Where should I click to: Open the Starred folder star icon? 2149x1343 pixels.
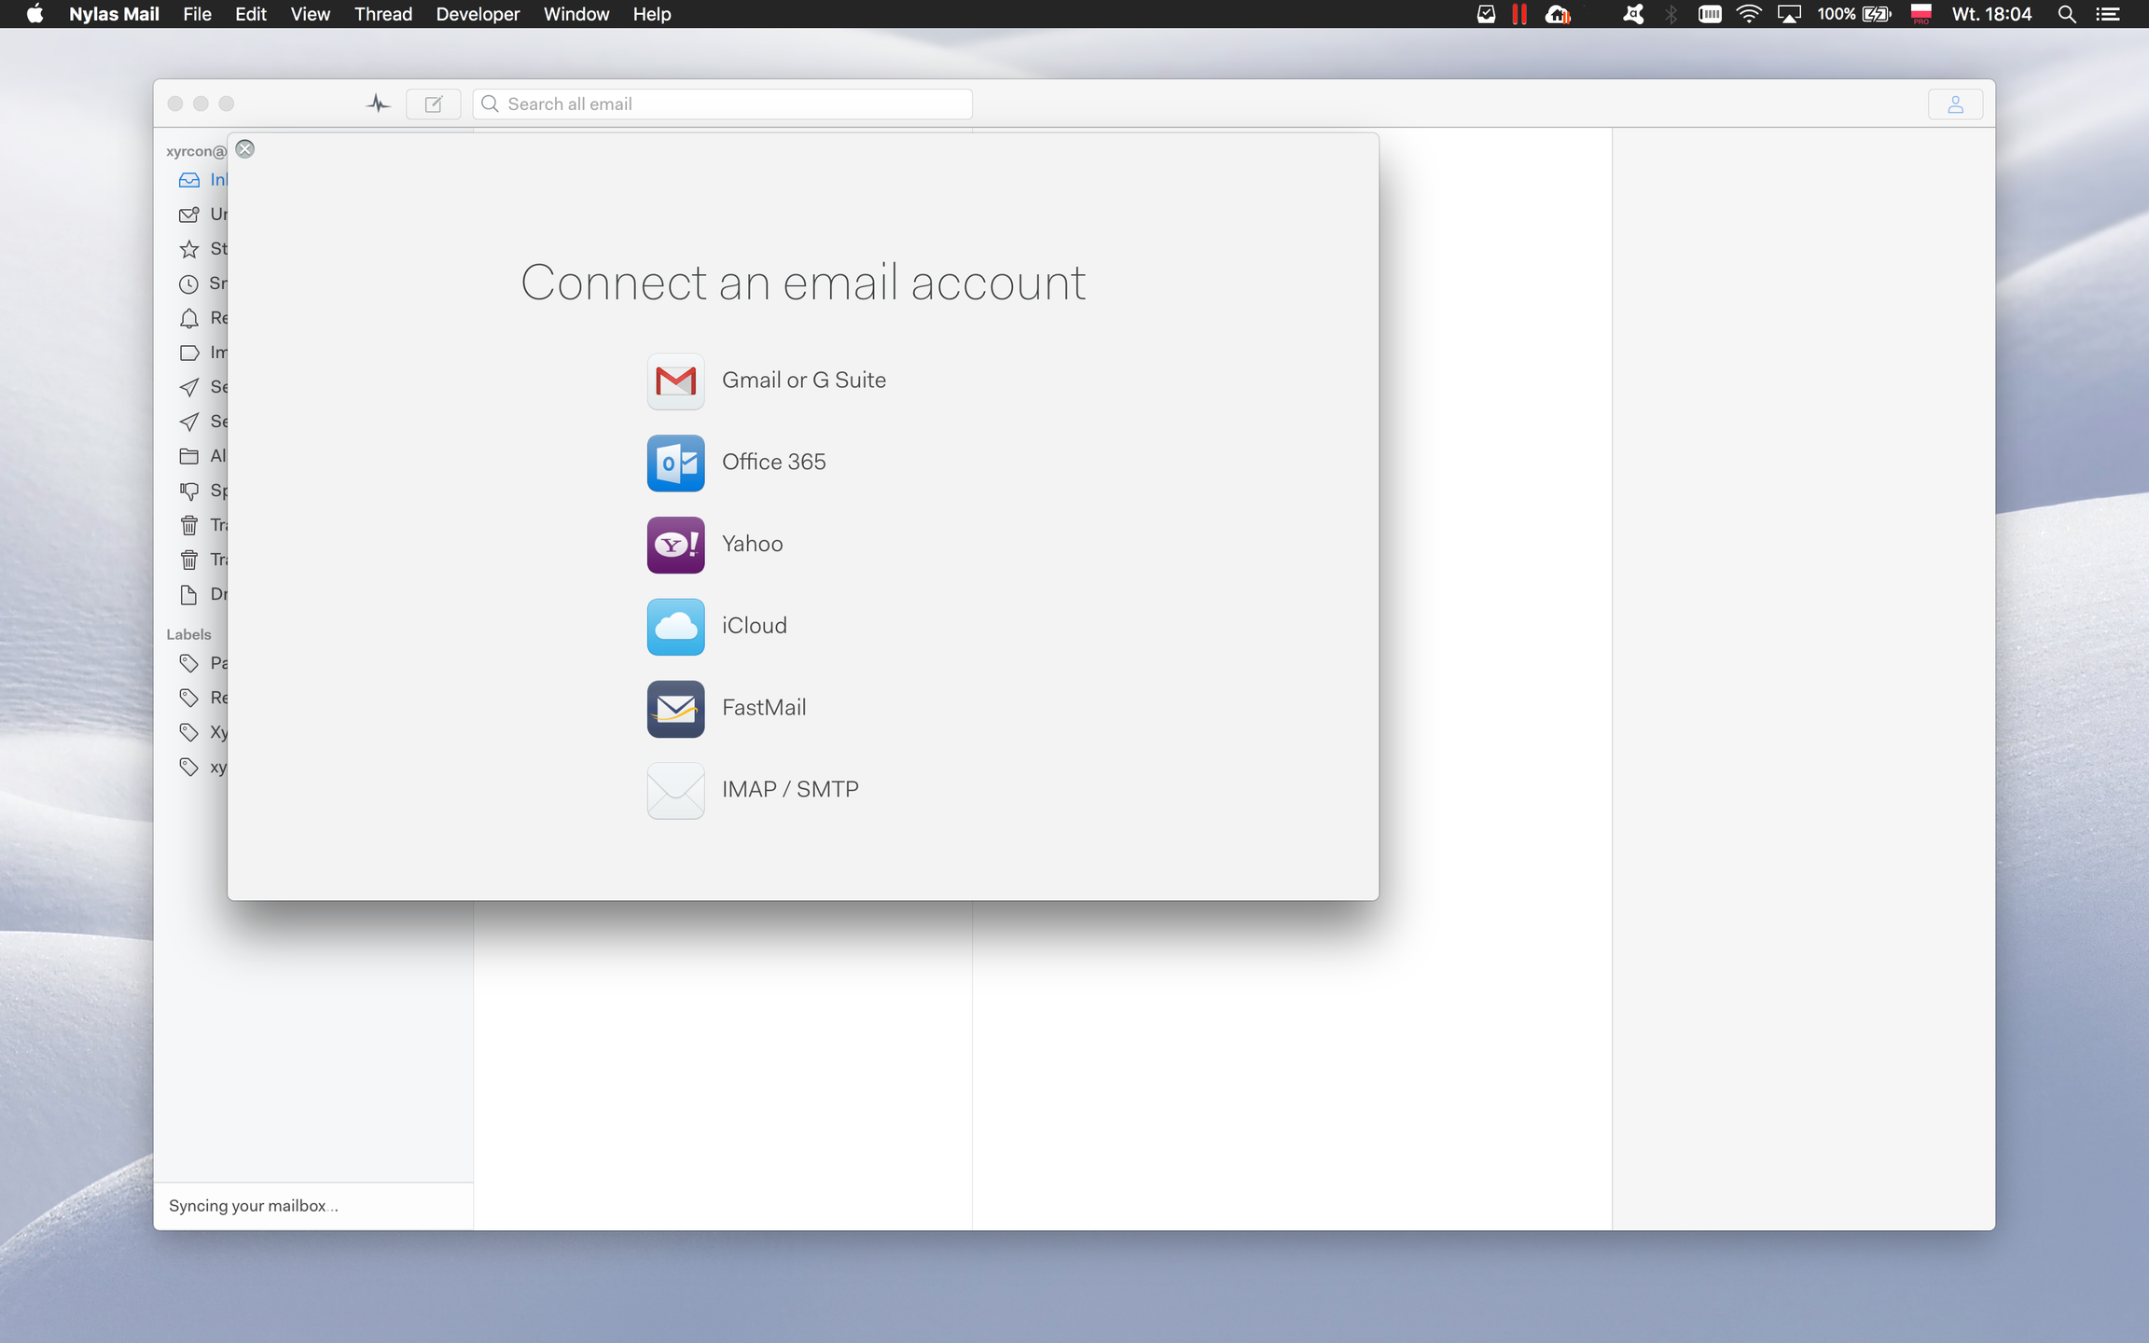(x=189, y=249)
